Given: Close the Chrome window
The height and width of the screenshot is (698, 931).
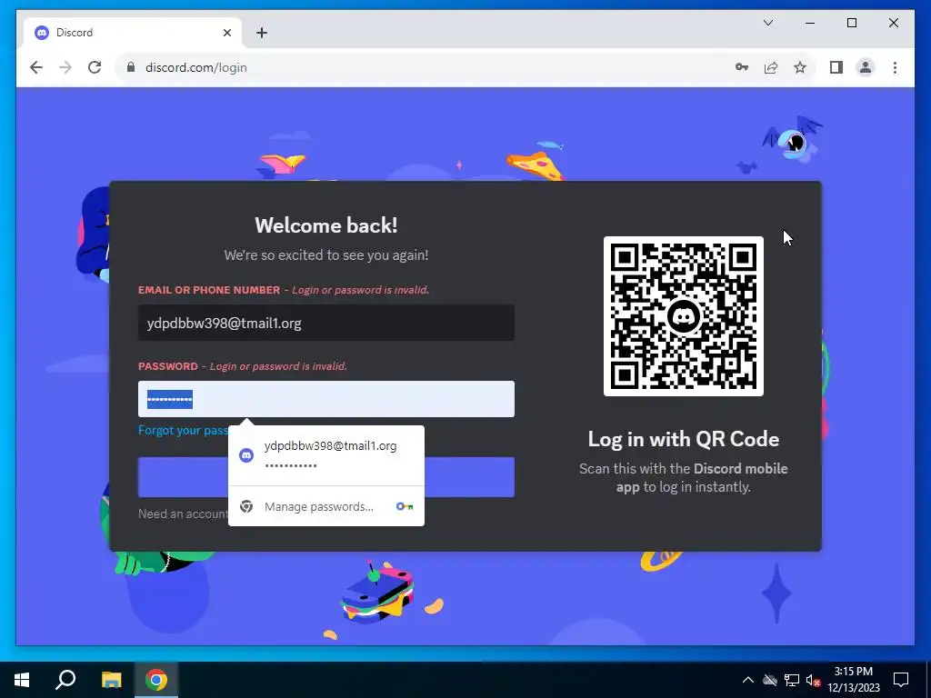Looking at the screenshot, I should [893, 23].
